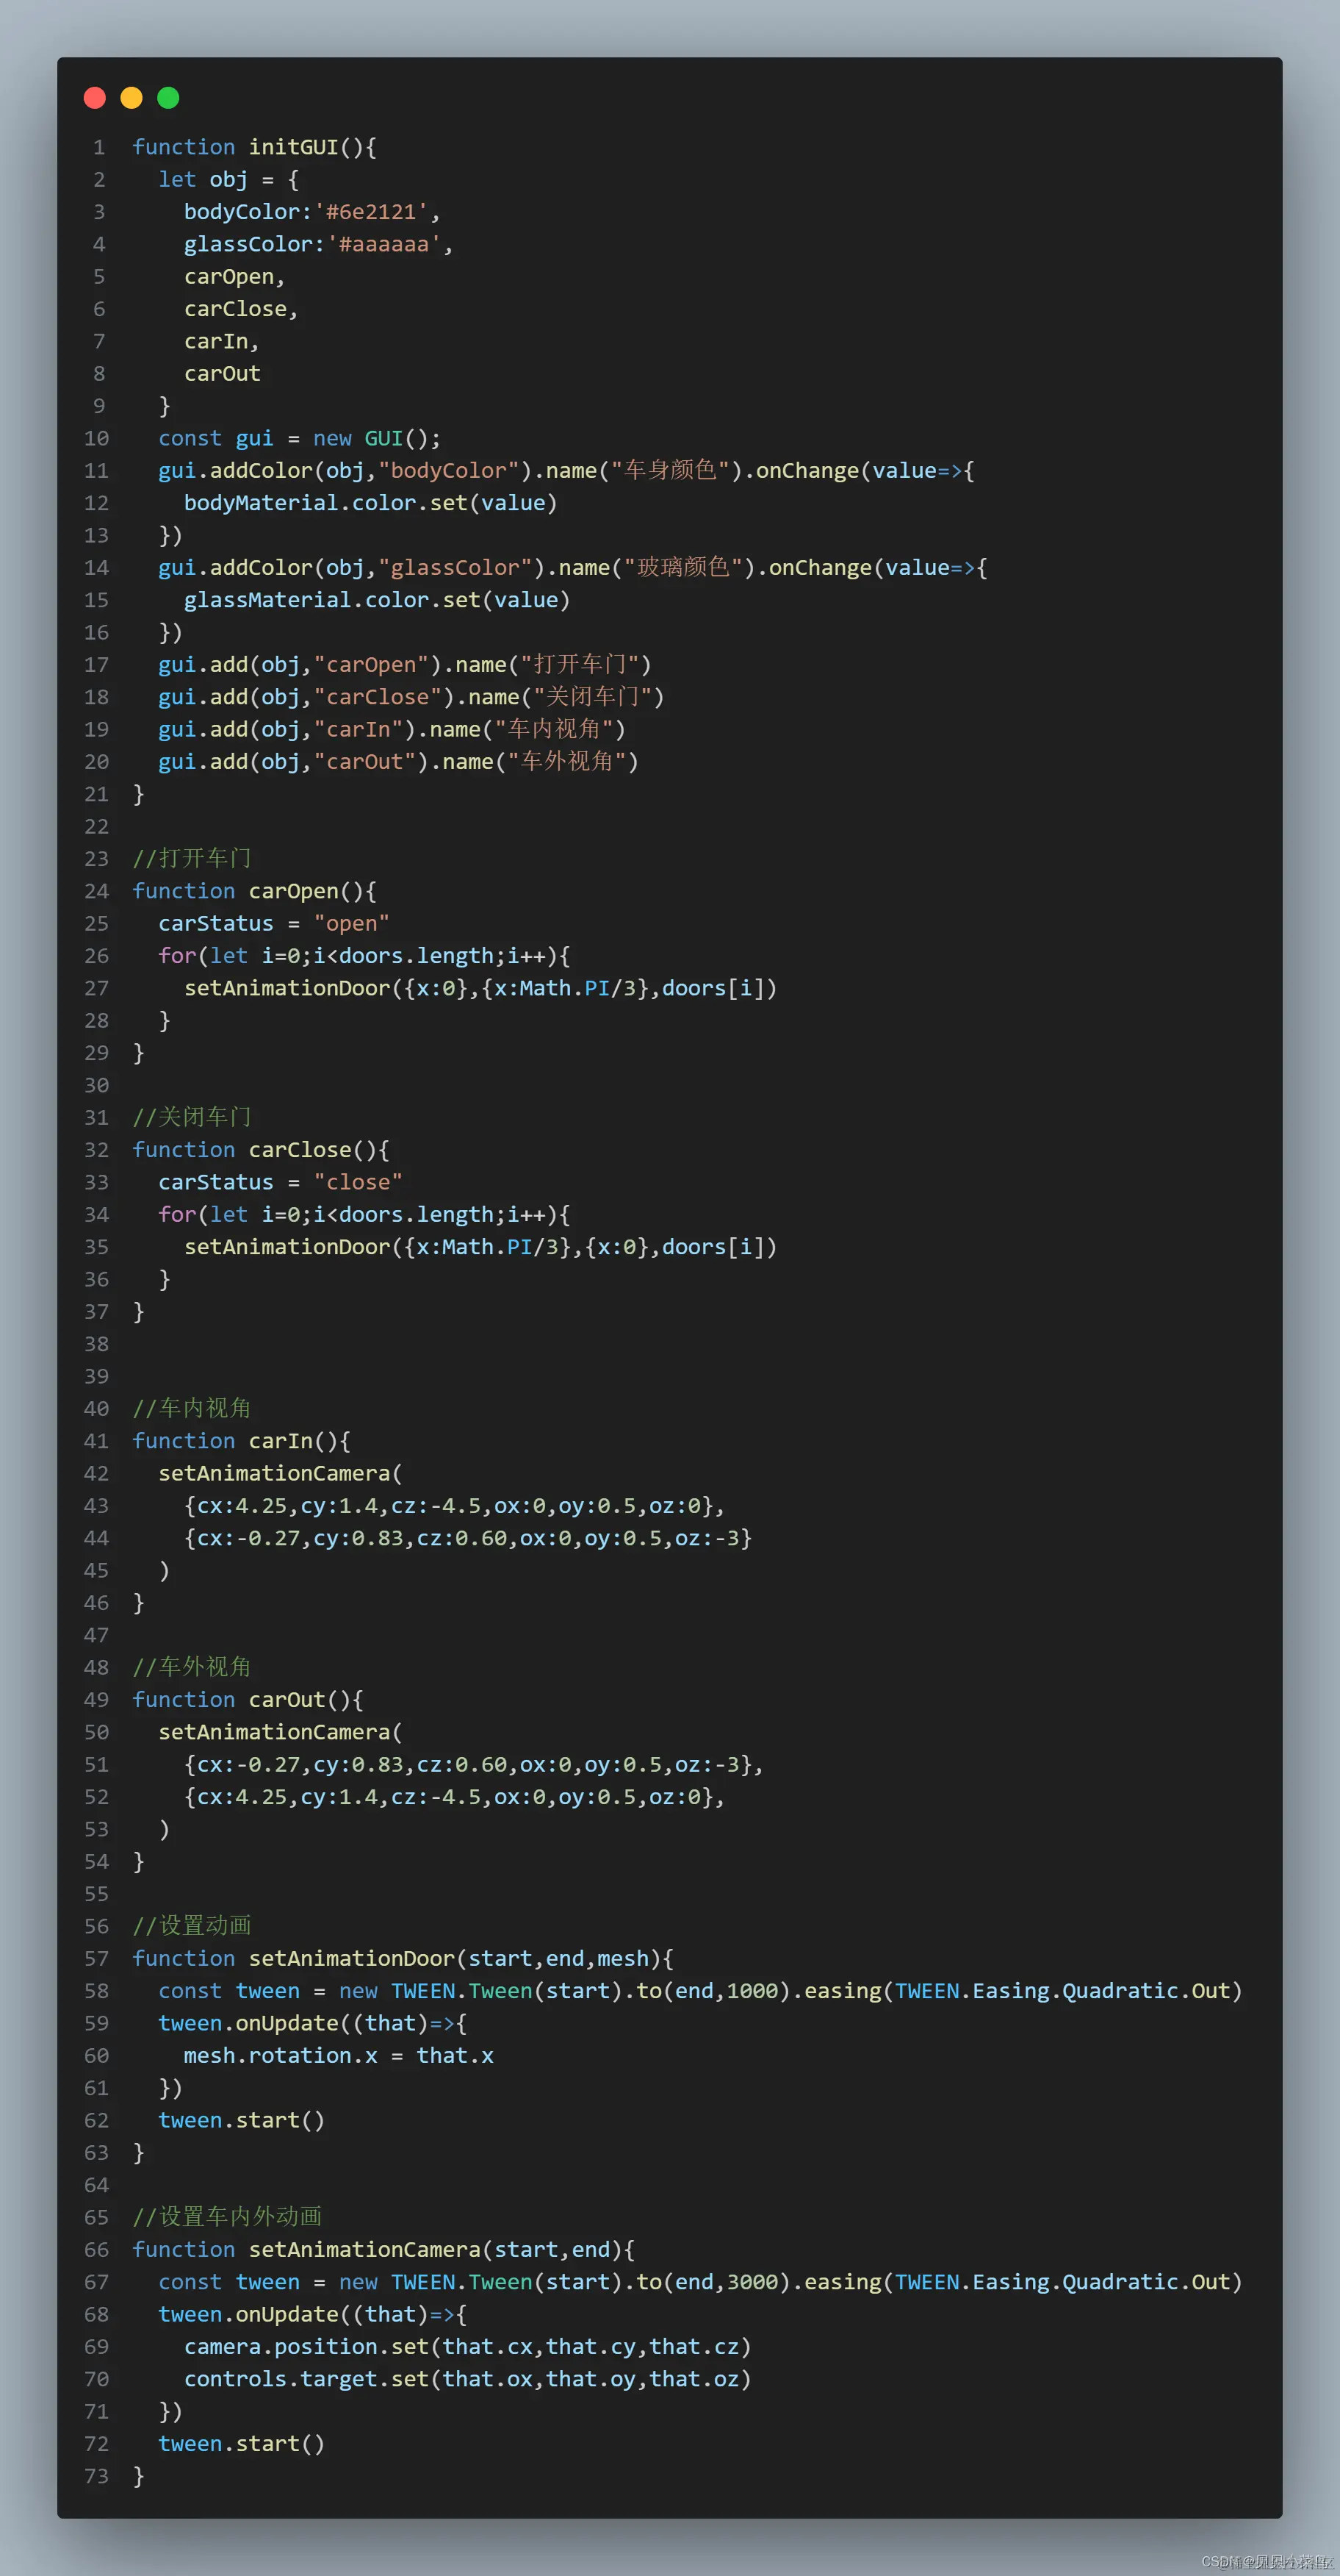Click the tween declaration on line 67

[x=700, y=2282]
